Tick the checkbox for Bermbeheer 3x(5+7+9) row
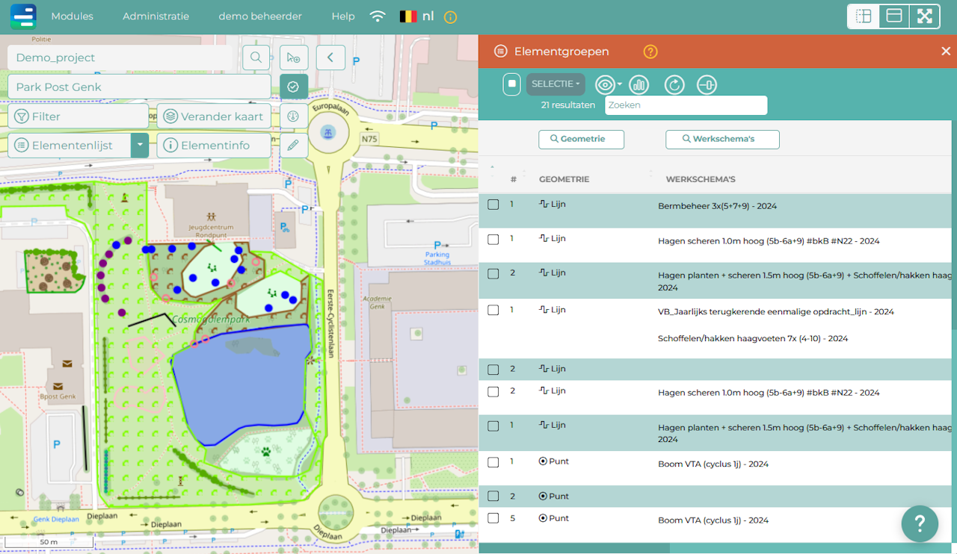957x554 pixels. (x=493, y=205)
